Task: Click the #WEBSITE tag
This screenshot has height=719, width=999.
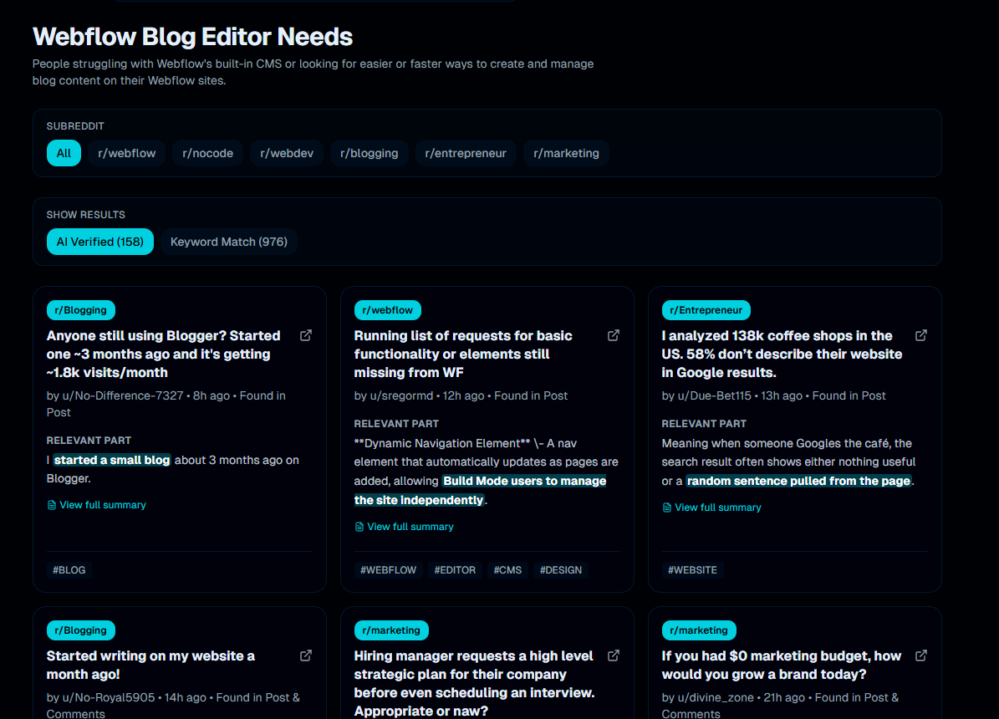Action: pyautogui.click(x=692, y=570)
